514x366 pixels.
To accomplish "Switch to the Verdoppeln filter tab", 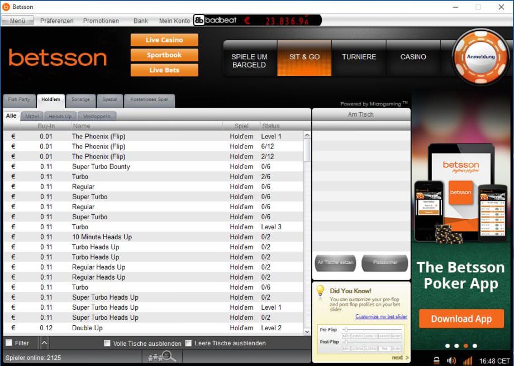I will coord(97,116).
